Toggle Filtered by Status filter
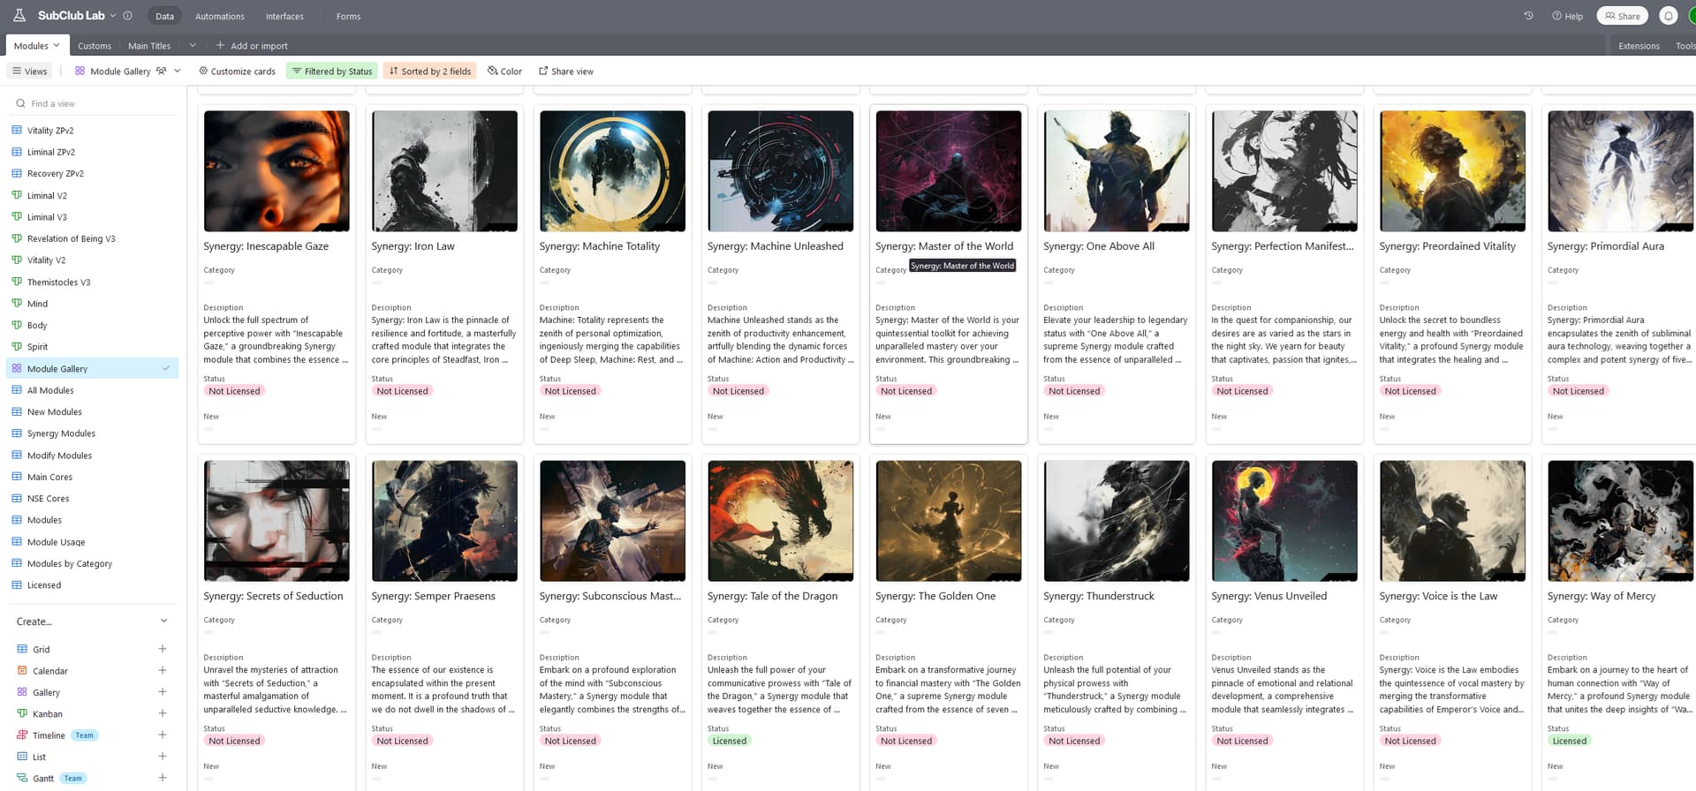The width and height of the screenshot is (1696, 791). tap(332, 72)
